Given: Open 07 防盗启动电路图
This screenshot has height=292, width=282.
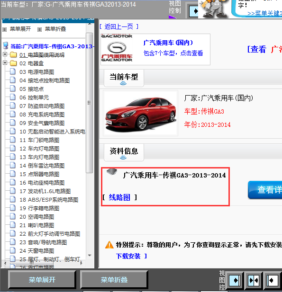Looking at the screenshot, I should [x=42, y=106].
